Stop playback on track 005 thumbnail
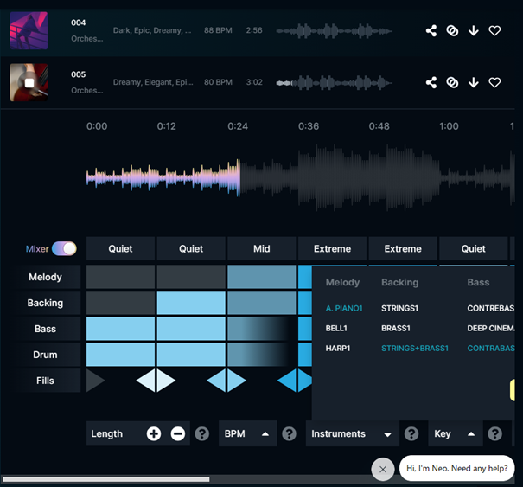Viewport: 523px width, 487px height. pyautogui.click(x=29, y=83)
